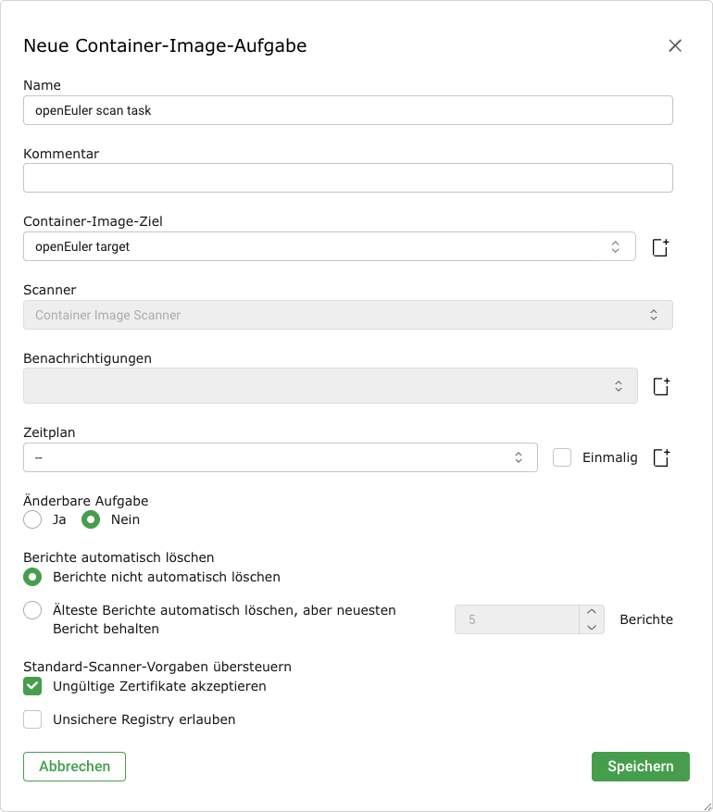
Task: Close the Neue Container-Image-Aufgabe dialog
Action: [x=675, y=46]
